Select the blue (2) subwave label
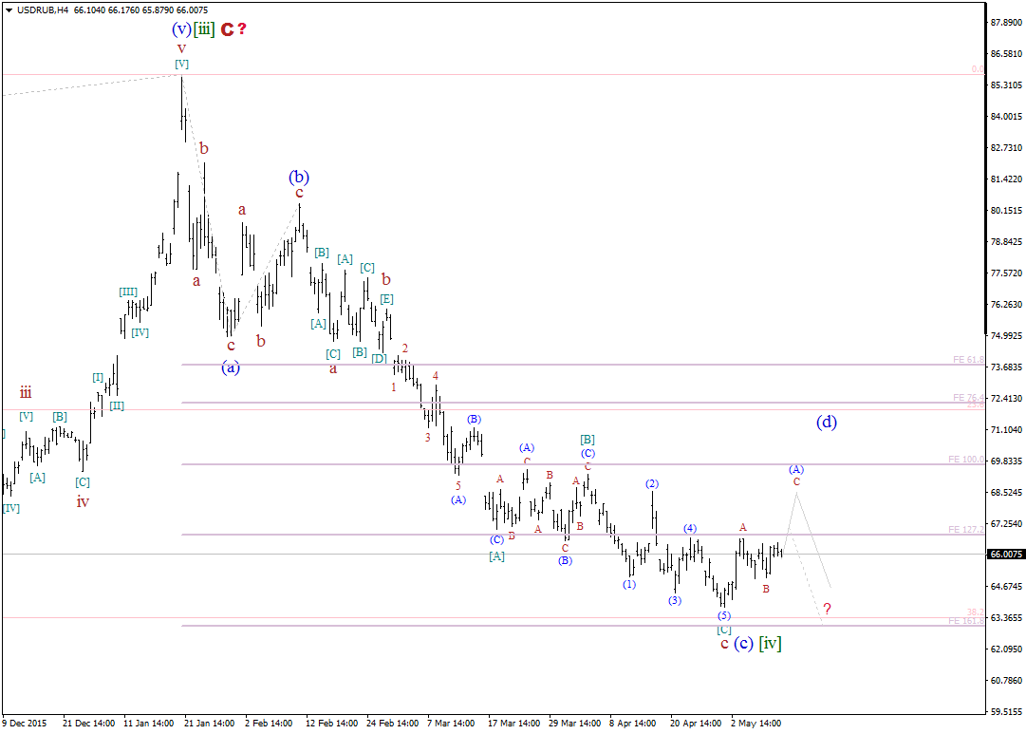 click(652, 484)
